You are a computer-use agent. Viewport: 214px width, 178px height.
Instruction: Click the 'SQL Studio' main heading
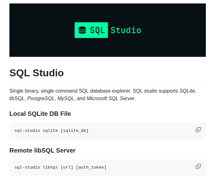pyautogui.click(x=37, y=73)
